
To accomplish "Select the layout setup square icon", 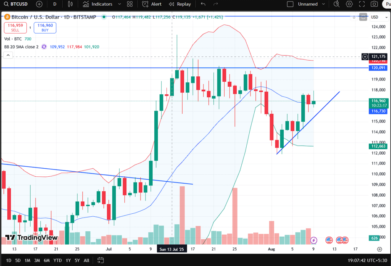I will (x=290, y=4).
